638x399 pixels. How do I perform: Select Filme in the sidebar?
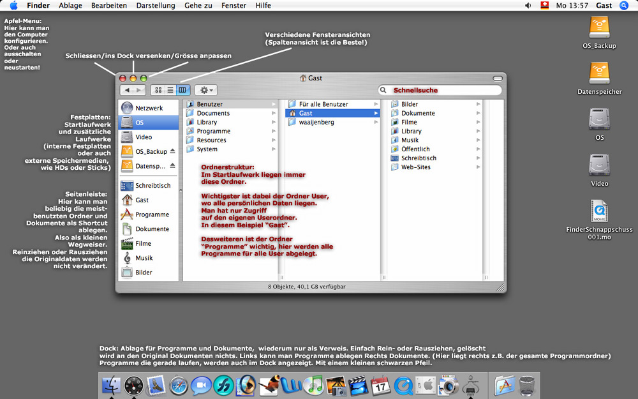(149, 243)
